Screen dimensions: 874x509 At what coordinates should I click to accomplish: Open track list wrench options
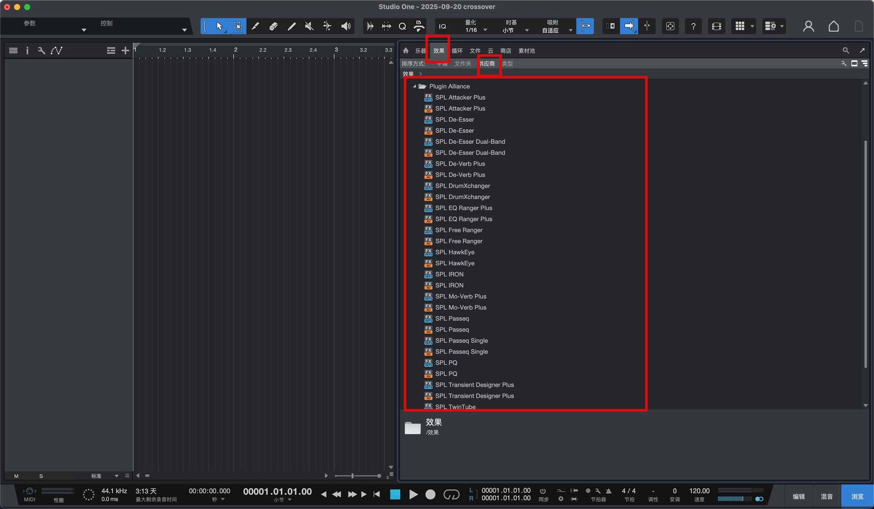(41, 50)
